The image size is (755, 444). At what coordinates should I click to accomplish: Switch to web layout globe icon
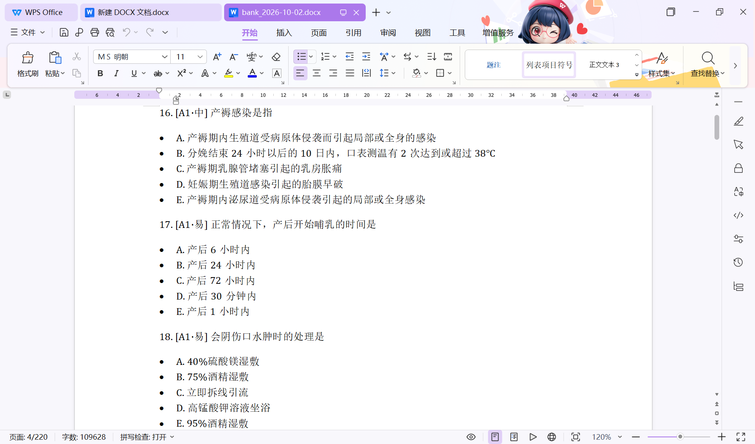click(x=552, y=437)
